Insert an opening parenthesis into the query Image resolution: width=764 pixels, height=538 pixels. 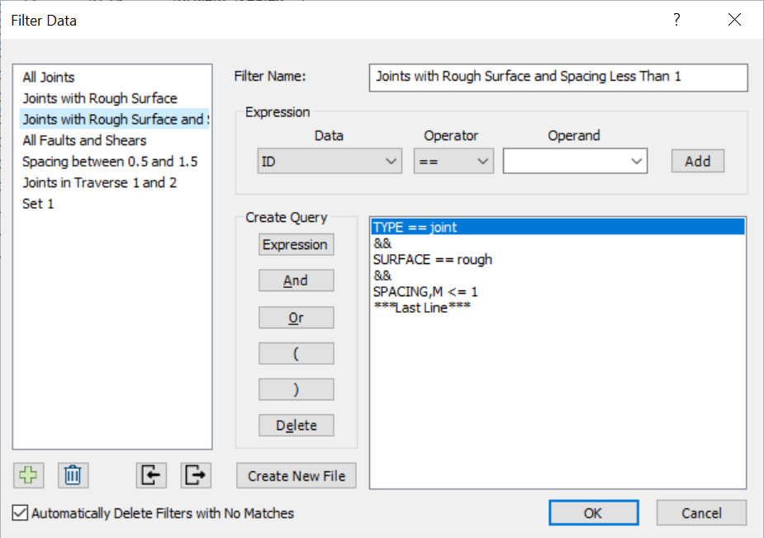coord(296,353)
